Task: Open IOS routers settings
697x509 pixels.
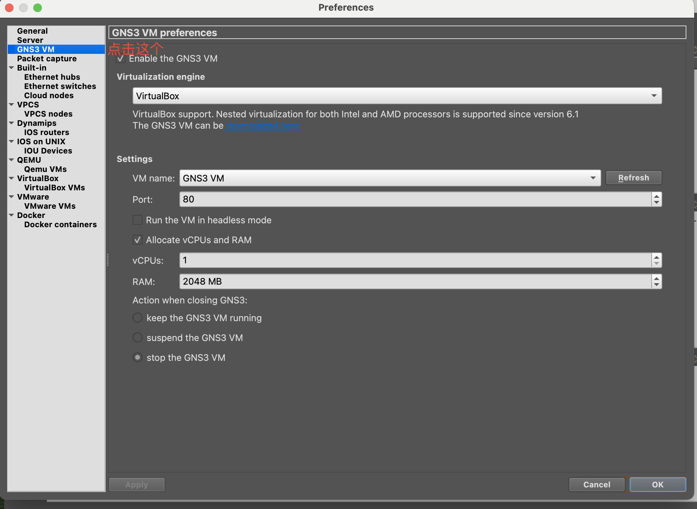Action: tap(46, 132)
